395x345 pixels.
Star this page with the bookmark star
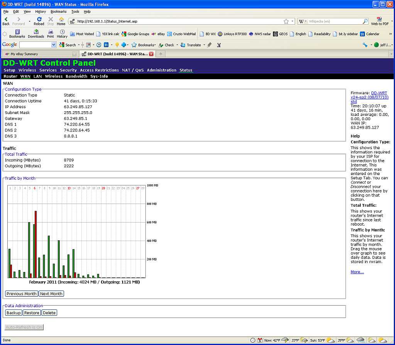click(286, 22)
